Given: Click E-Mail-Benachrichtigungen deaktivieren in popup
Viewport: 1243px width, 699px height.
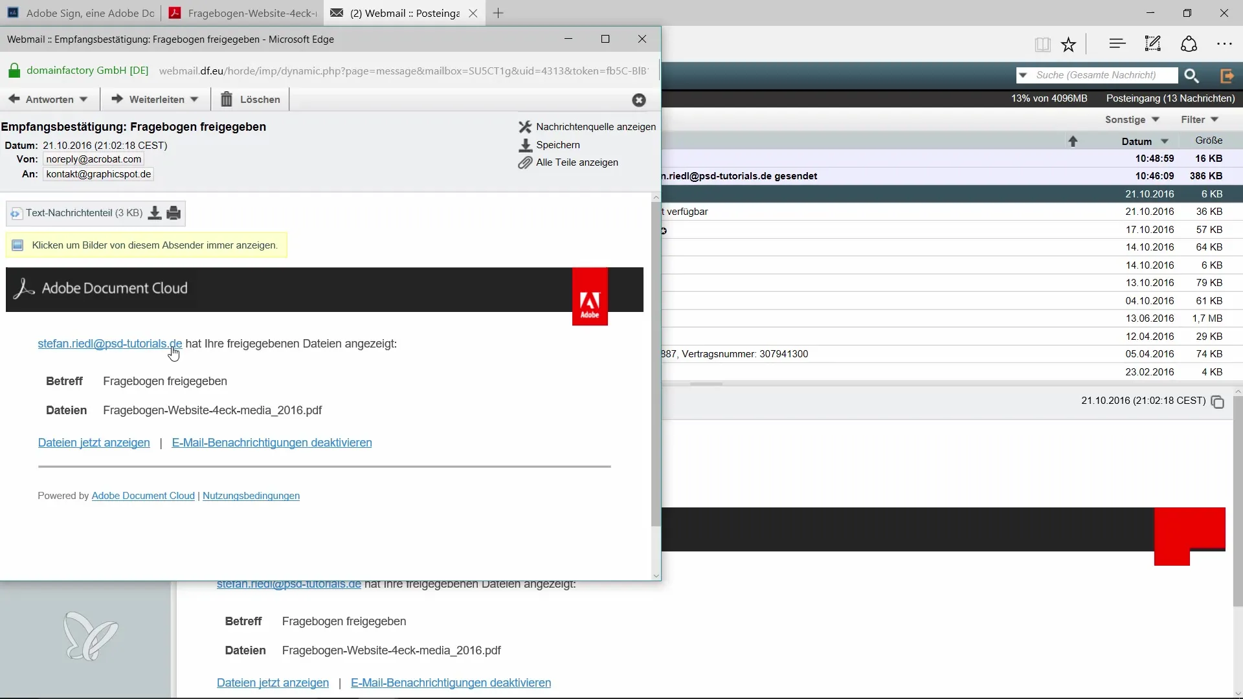Looking at the screenshot, I should (x=272, y=443).
